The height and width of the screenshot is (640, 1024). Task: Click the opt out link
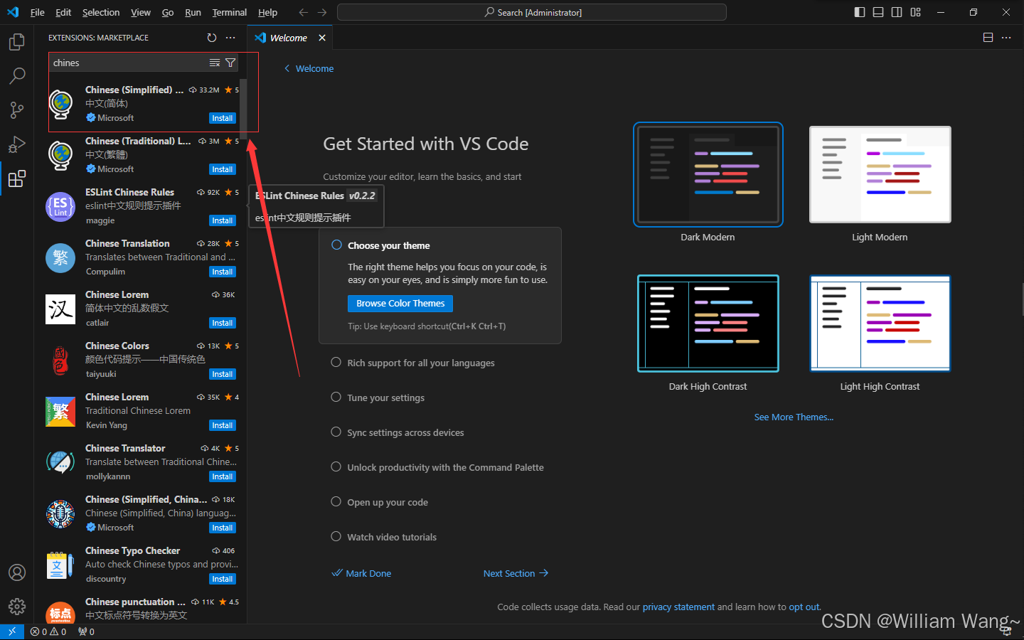pyautogui.click(x=804, y=607)
